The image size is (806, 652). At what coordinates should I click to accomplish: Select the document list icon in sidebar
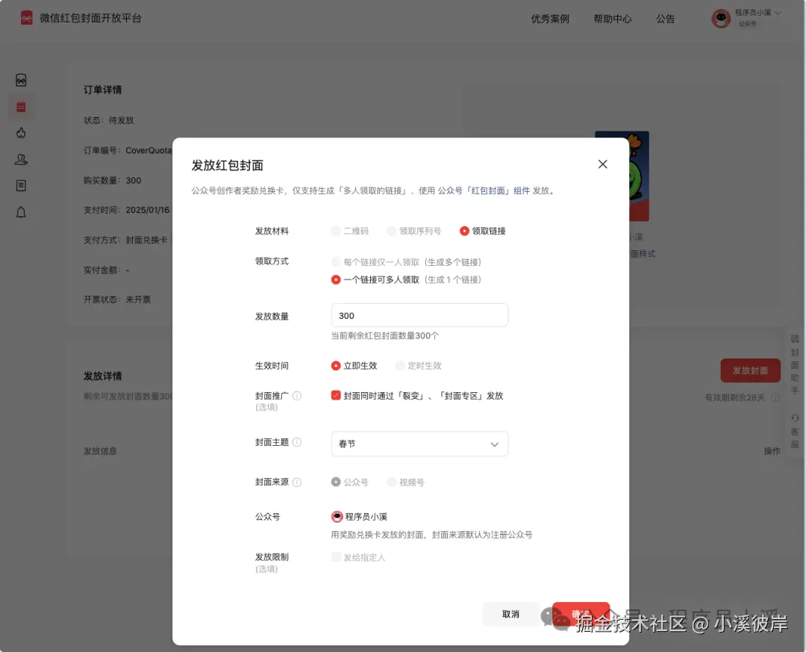pos(21,185)
